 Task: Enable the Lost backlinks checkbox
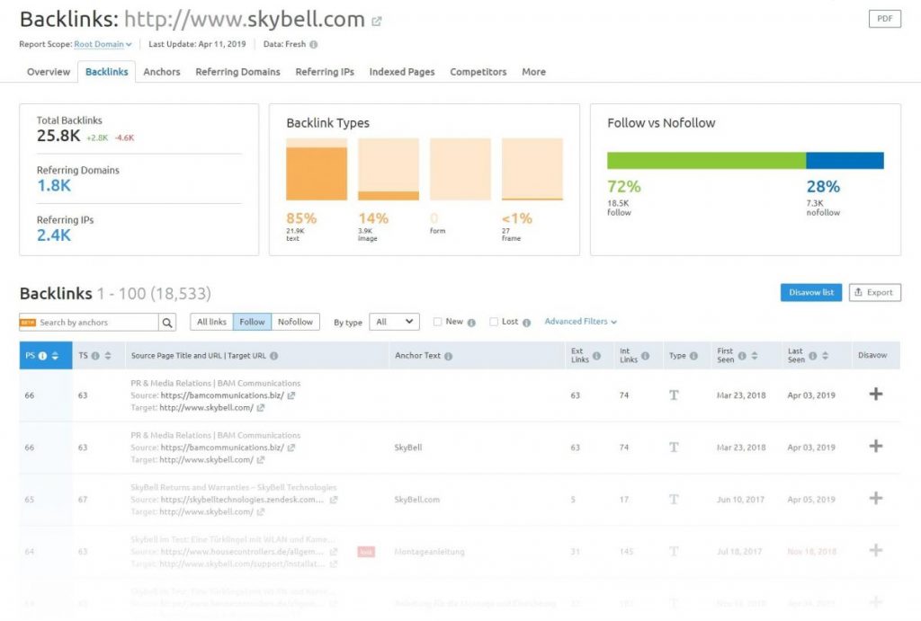pyautogui.click(x=494, y=322)
